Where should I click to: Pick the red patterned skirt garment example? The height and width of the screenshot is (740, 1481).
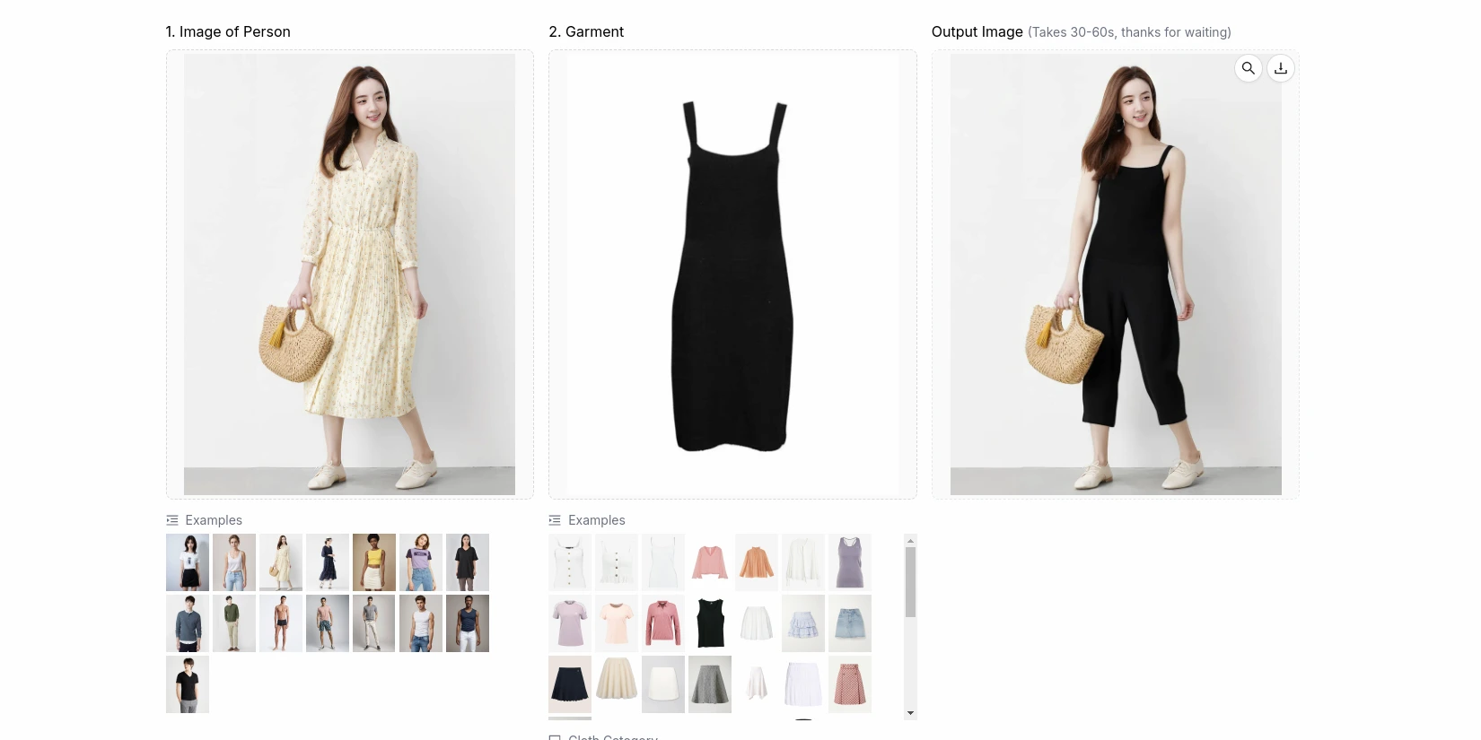tap(850, 684)
